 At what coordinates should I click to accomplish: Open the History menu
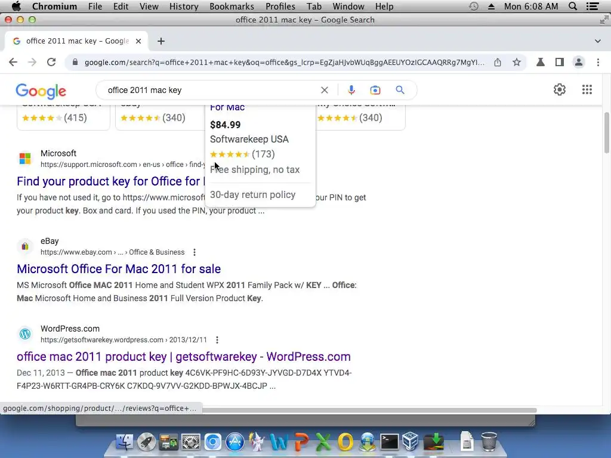coord(184,6)
